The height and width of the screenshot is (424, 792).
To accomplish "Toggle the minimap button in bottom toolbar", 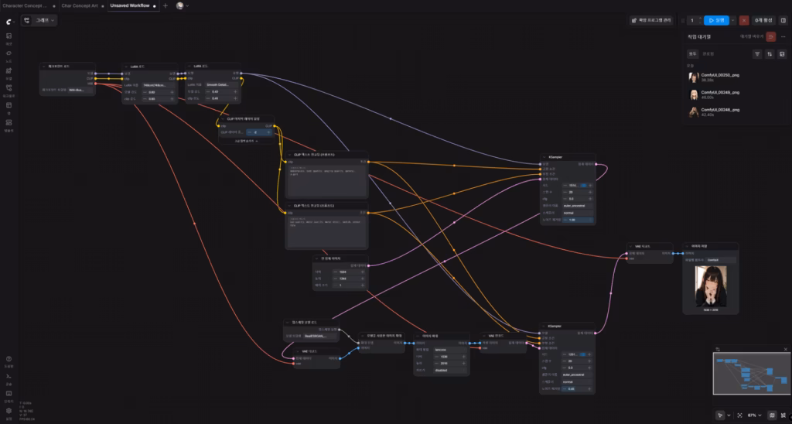I will [x=770, y=415].
